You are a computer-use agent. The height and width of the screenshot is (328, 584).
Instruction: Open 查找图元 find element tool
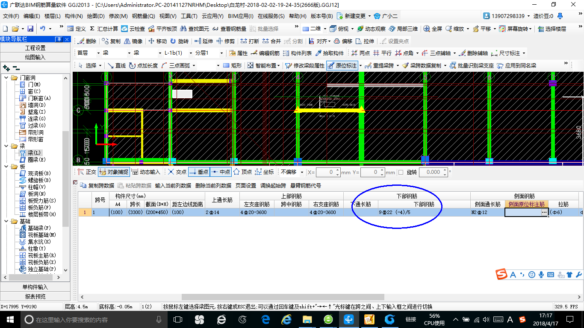[195, 29]
